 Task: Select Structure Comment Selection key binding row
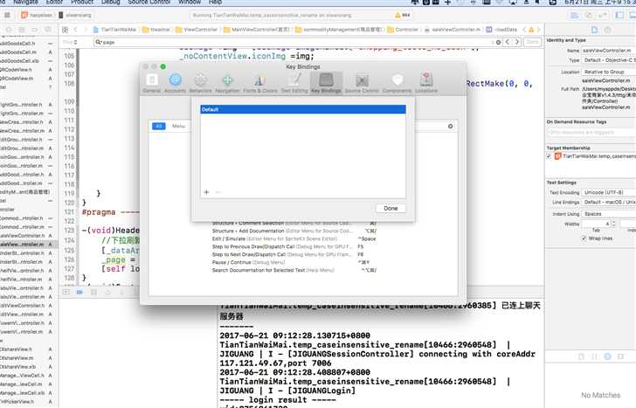point(294,223)
